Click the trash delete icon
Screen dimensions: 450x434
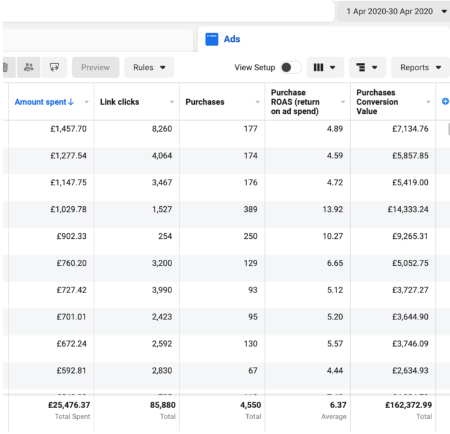click(6, 67)
